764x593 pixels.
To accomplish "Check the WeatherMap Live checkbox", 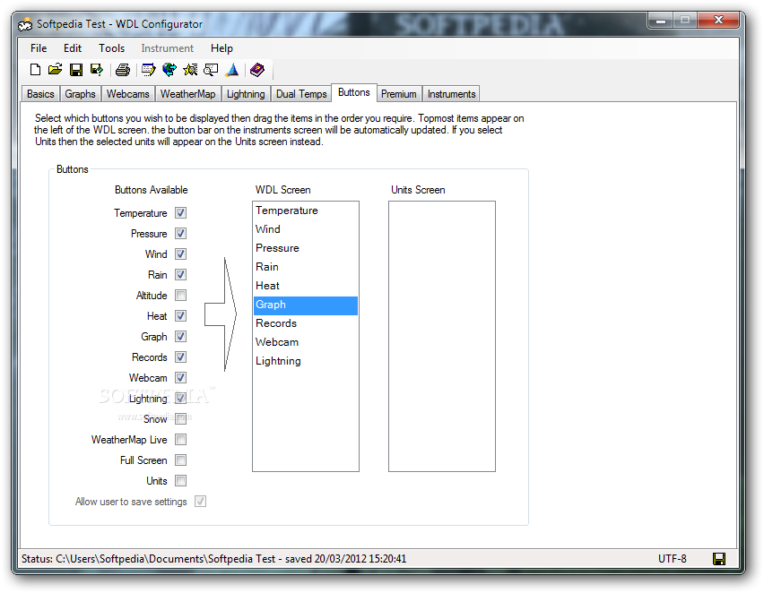I will pos(180,439).
